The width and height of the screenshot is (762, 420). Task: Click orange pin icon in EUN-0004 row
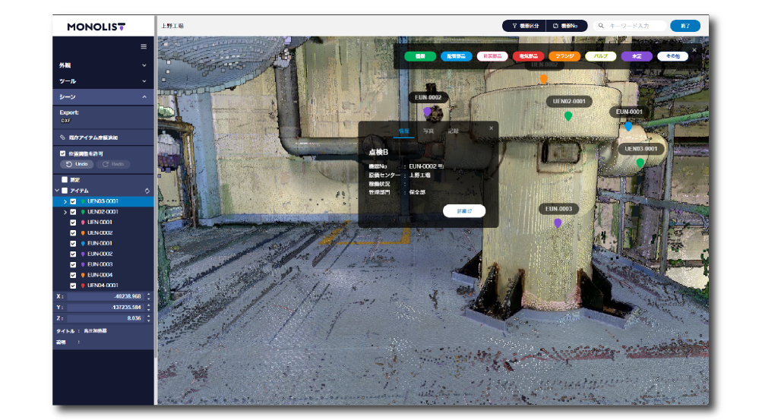(83, 275)
